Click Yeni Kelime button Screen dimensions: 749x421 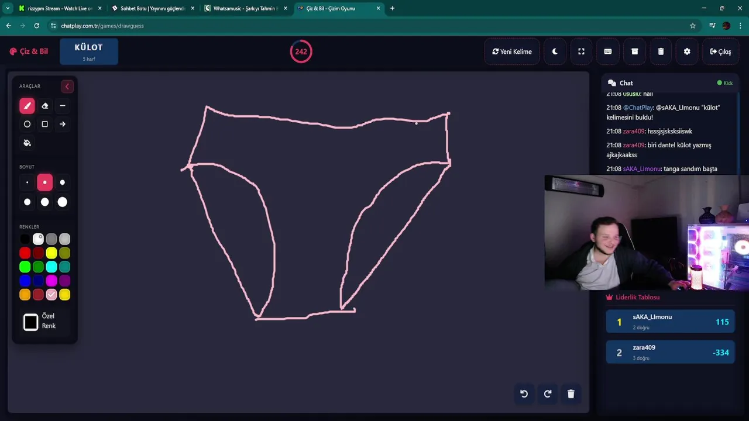coord(512,51)
